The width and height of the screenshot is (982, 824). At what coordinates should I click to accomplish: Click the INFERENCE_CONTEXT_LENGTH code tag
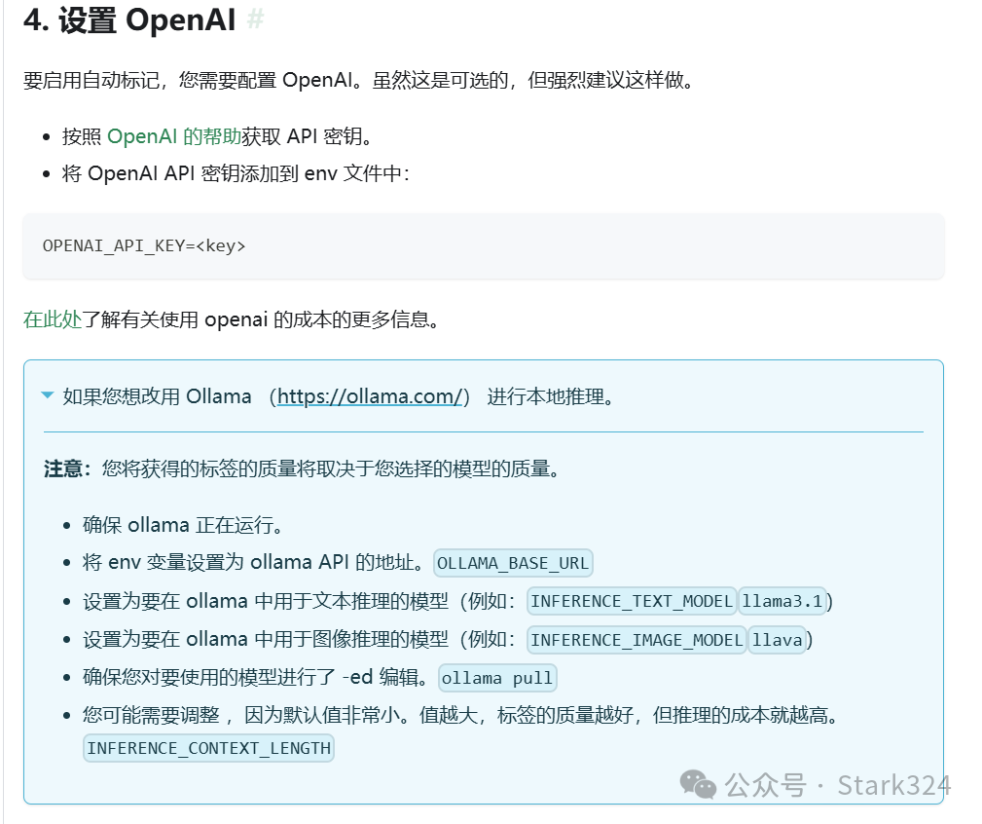(208, 748)
